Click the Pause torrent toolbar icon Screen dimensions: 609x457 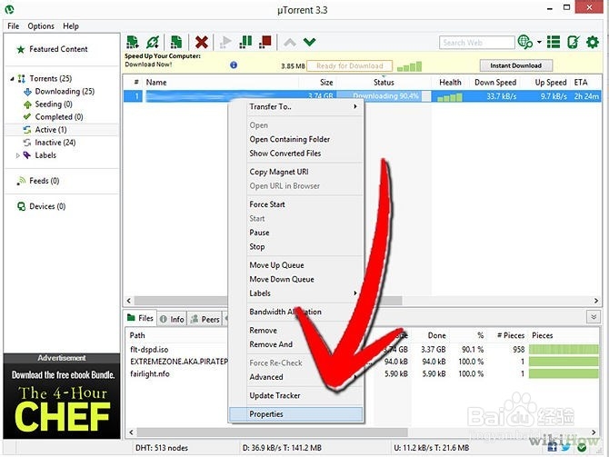tap(245, 42)
